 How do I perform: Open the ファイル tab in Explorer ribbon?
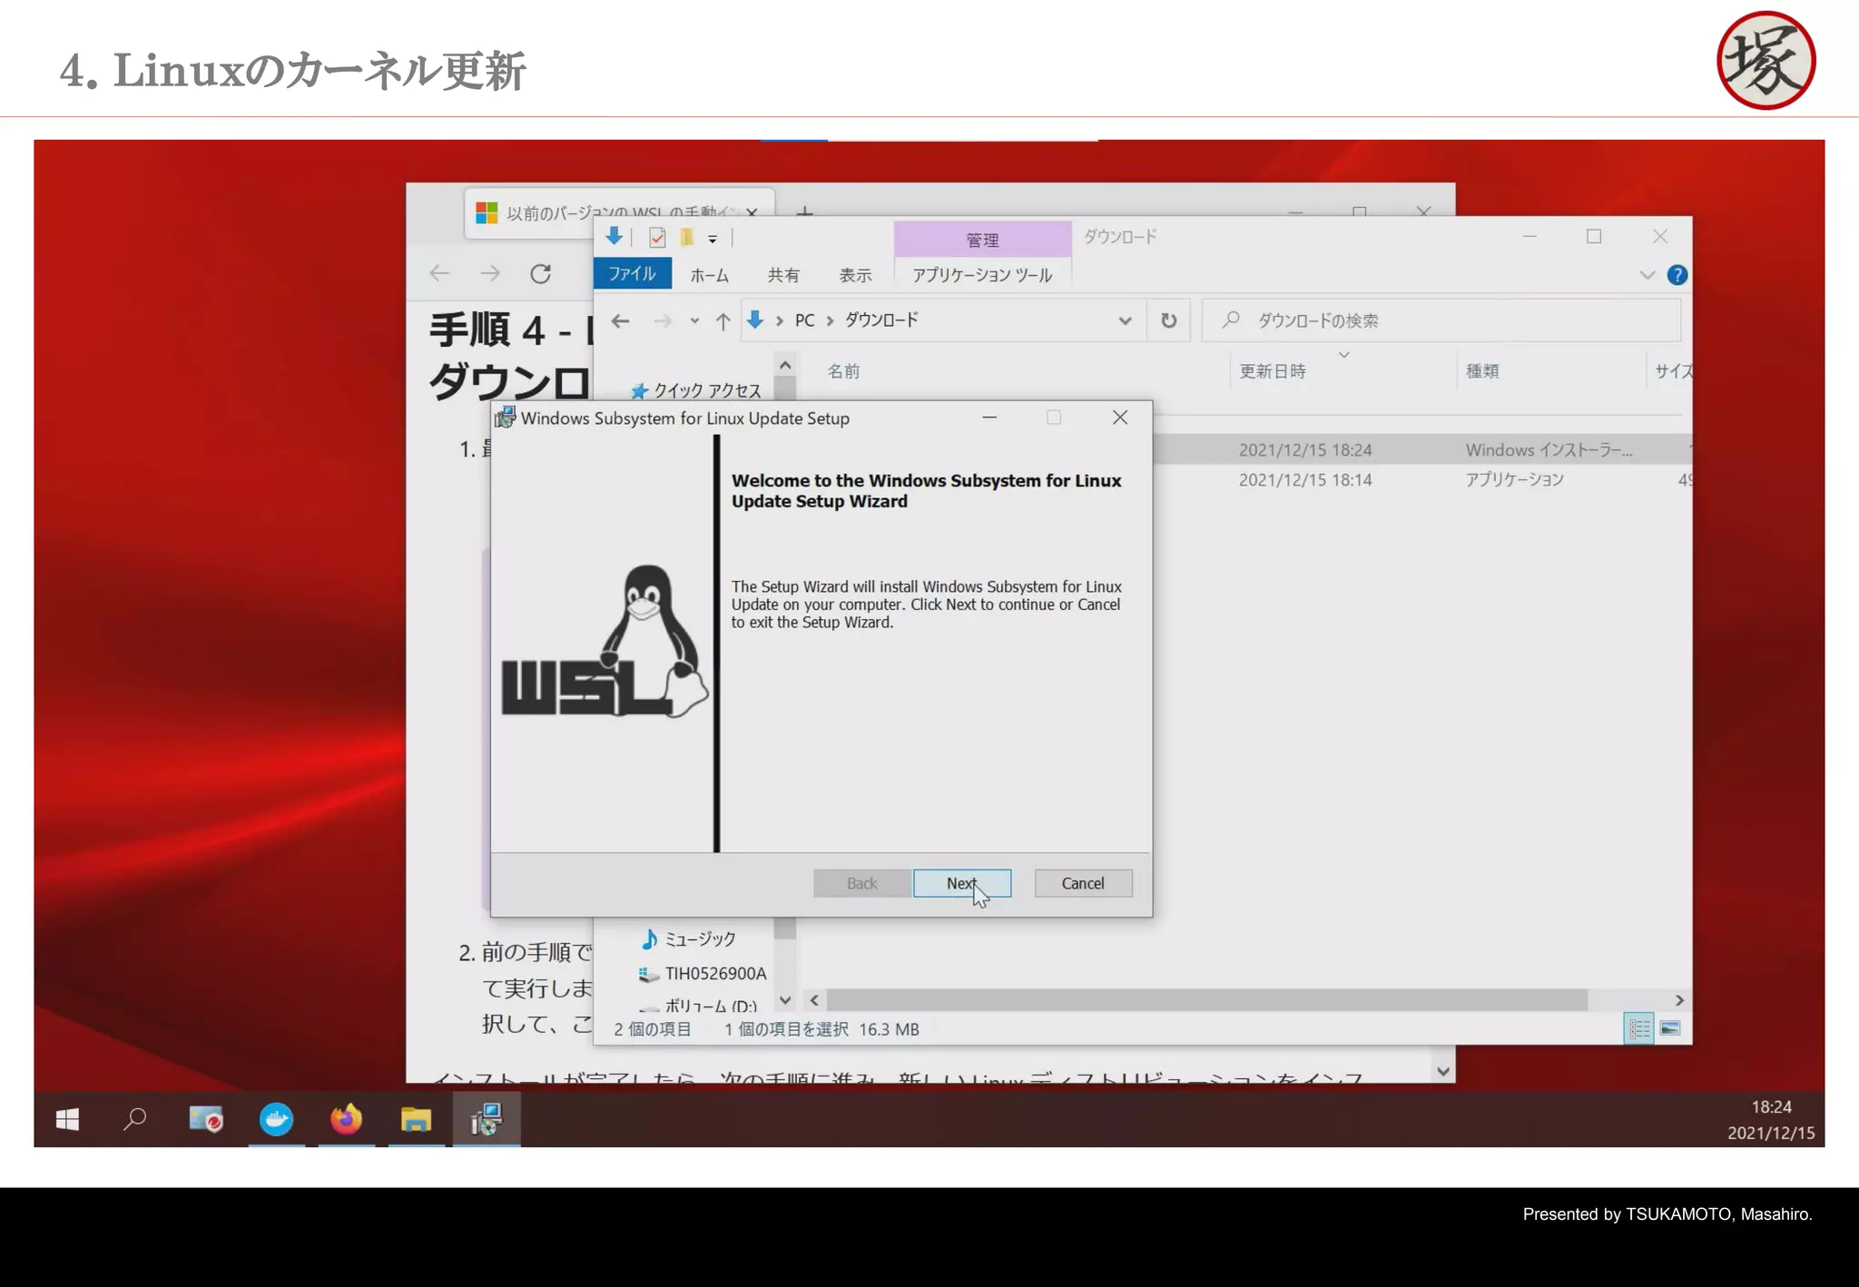pyautogui.click(x=632, y=274)
